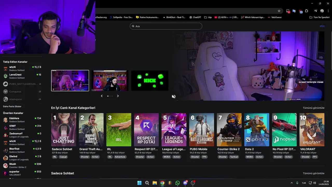Bookmark this page with the star icon
The height and width of the screenshot is (187, 332).
(x=279, y=11)
